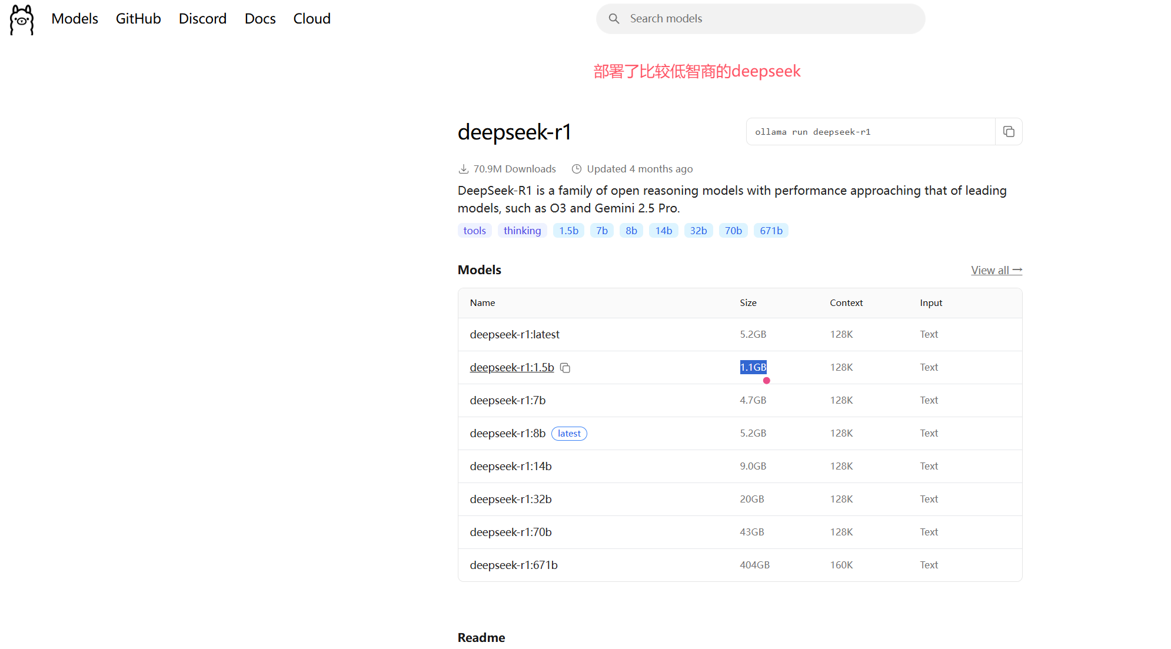Copy the ollama run command
The image size is (1171, 649).
[x=1009, y=132]
